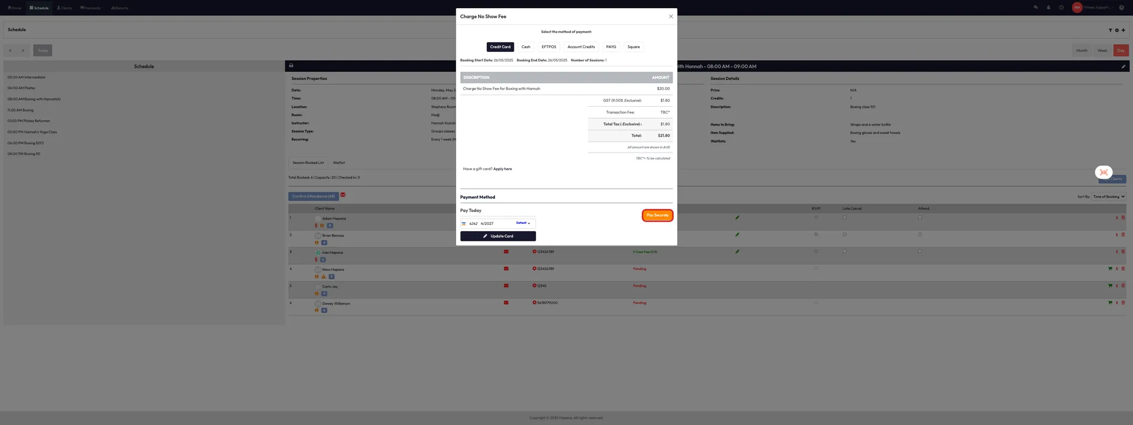This screenshot has height=425, width=1133.
Task: Click the envelope icon for Carlo Jay
Action: pos(506,286)
